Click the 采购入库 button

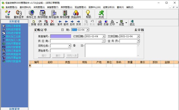[72, 56]
